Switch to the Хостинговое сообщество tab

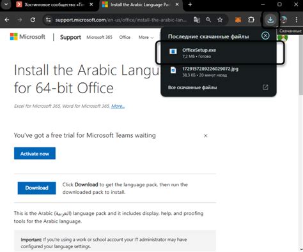click(53, 4)
